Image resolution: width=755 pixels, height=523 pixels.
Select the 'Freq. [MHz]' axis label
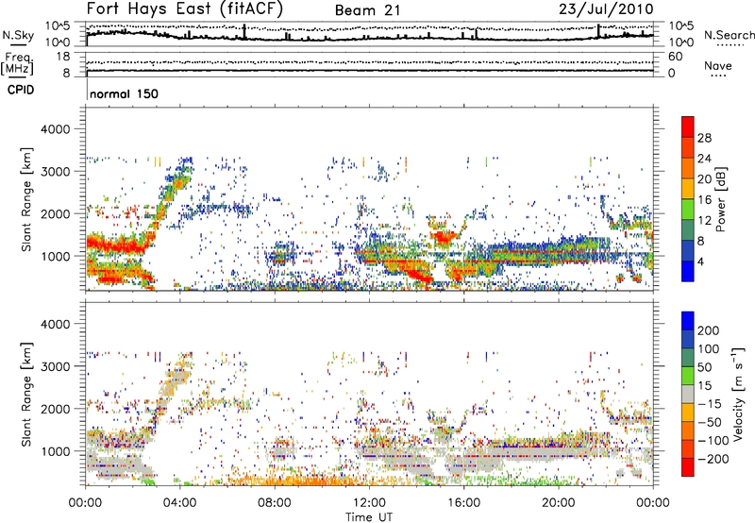(17, 63)
